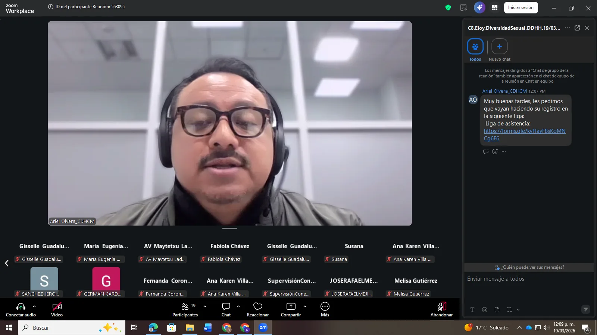This screenshot has width=597, height=335.
Task: Open the AI Companion sparkle icon
Action: click(479, 7)
